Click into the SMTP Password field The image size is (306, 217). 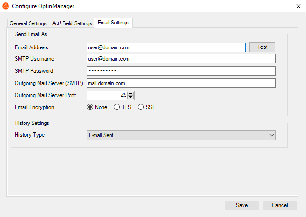(x=181, y=71)
